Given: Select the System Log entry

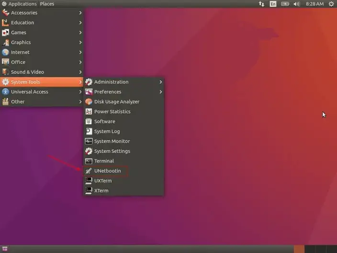Looking at the screenshot, I should coord(124,131).
